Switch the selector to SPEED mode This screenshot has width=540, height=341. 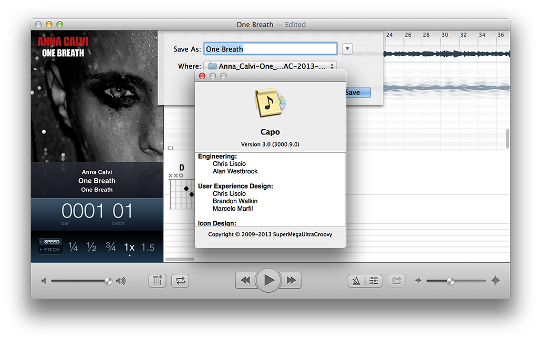[x=51, y=242]
